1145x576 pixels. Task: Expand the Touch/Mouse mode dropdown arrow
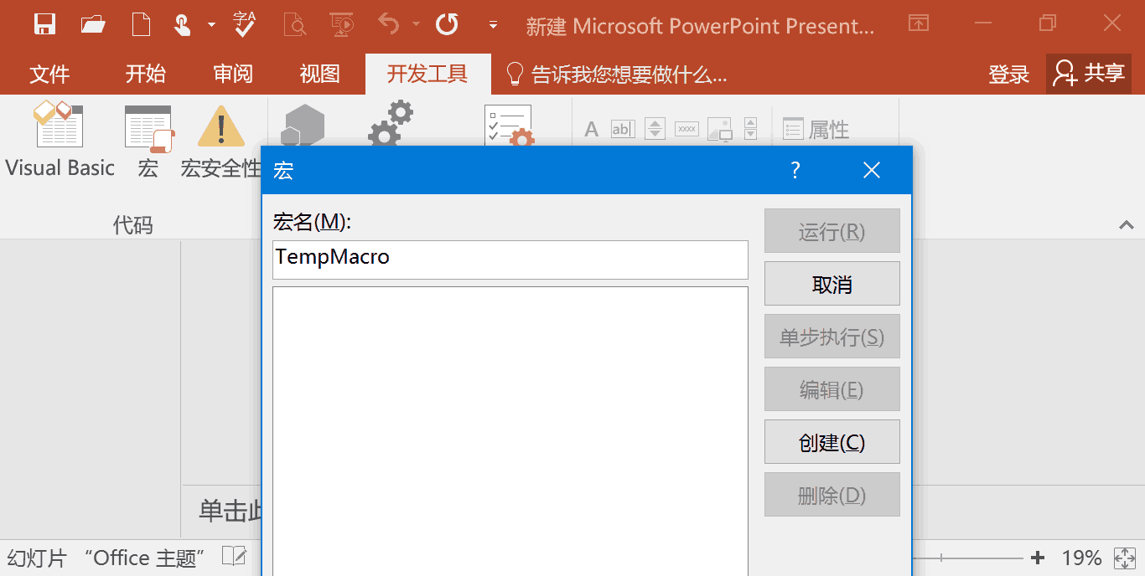[x=211, y=25]
